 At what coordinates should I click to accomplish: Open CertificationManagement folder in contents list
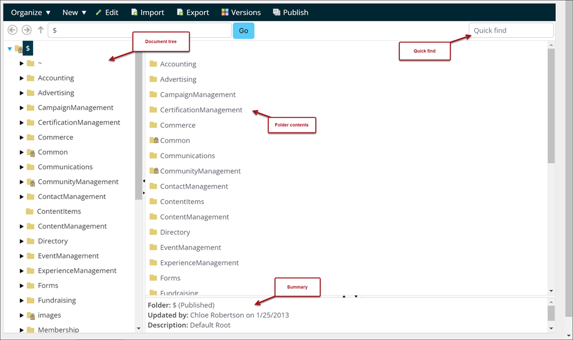click(201, 110)
